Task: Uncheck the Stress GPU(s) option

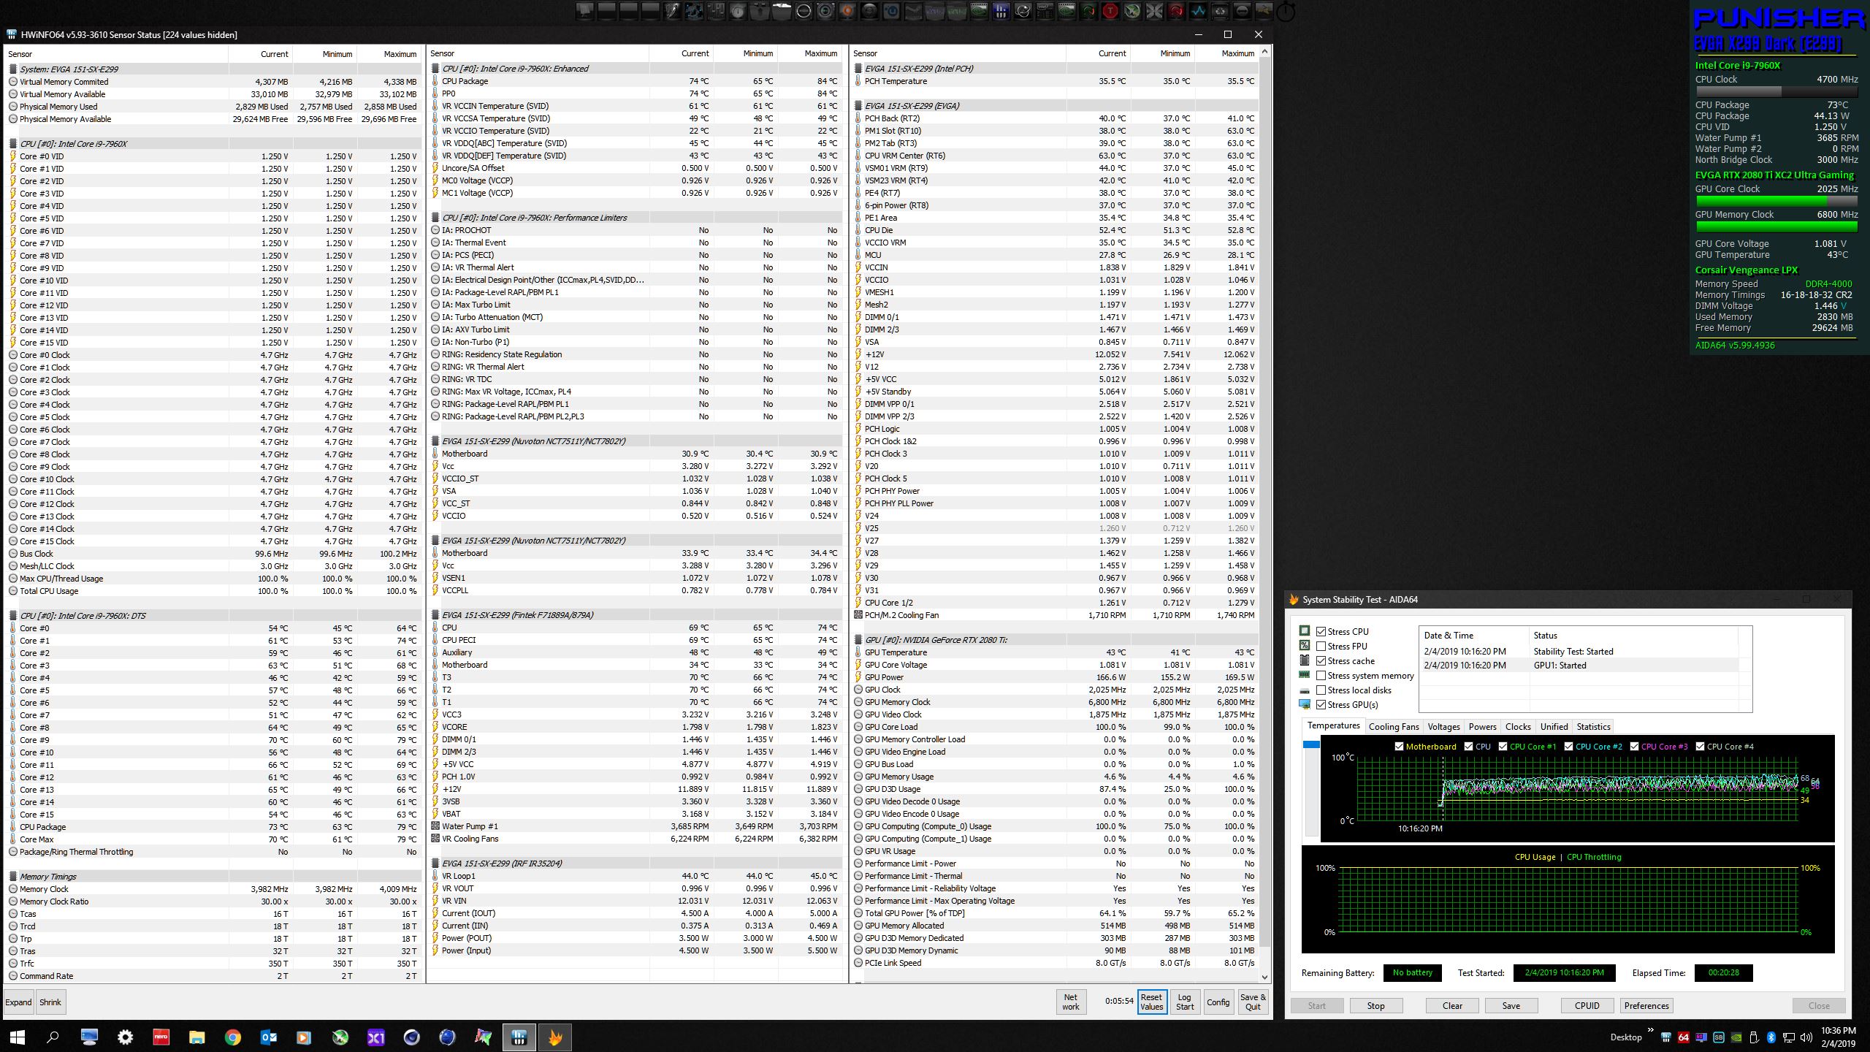Action: point(1321,704)
